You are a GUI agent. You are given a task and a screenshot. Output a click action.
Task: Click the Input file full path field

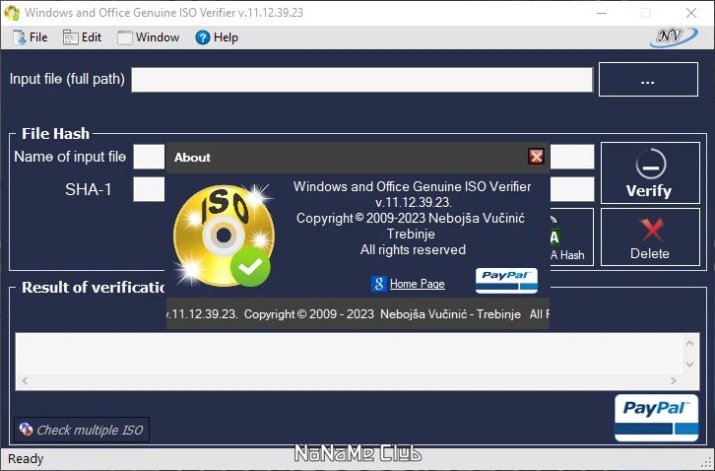click(361, 80)
